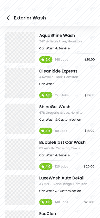Open BubbleBlast Car Wash listing title
The height and width of the screenshot is (218, 100).
62,142
